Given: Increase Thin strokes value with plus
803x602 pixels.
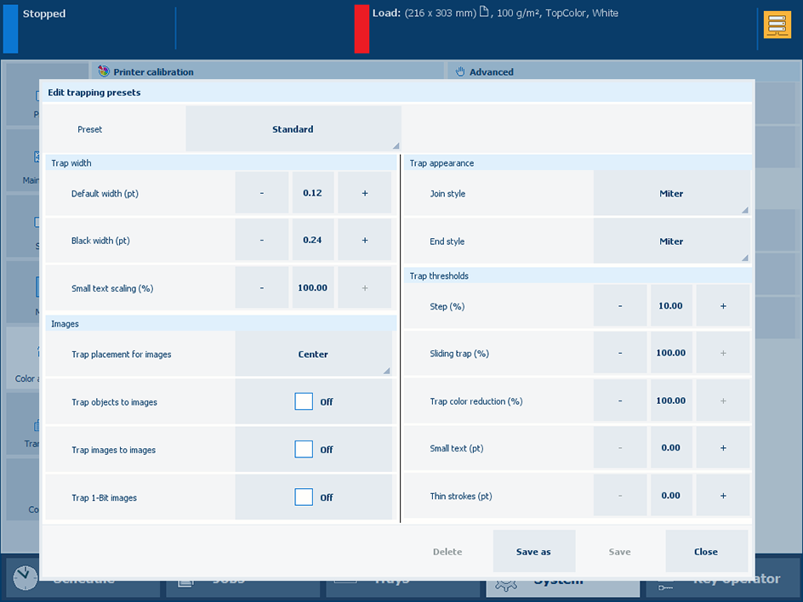Looking at the screenshot, I should click(722, 496).
